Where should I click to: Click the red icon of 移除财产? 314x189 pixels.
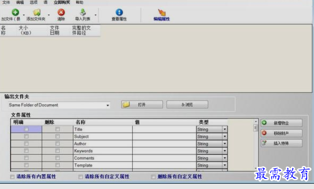click(264, 133)
